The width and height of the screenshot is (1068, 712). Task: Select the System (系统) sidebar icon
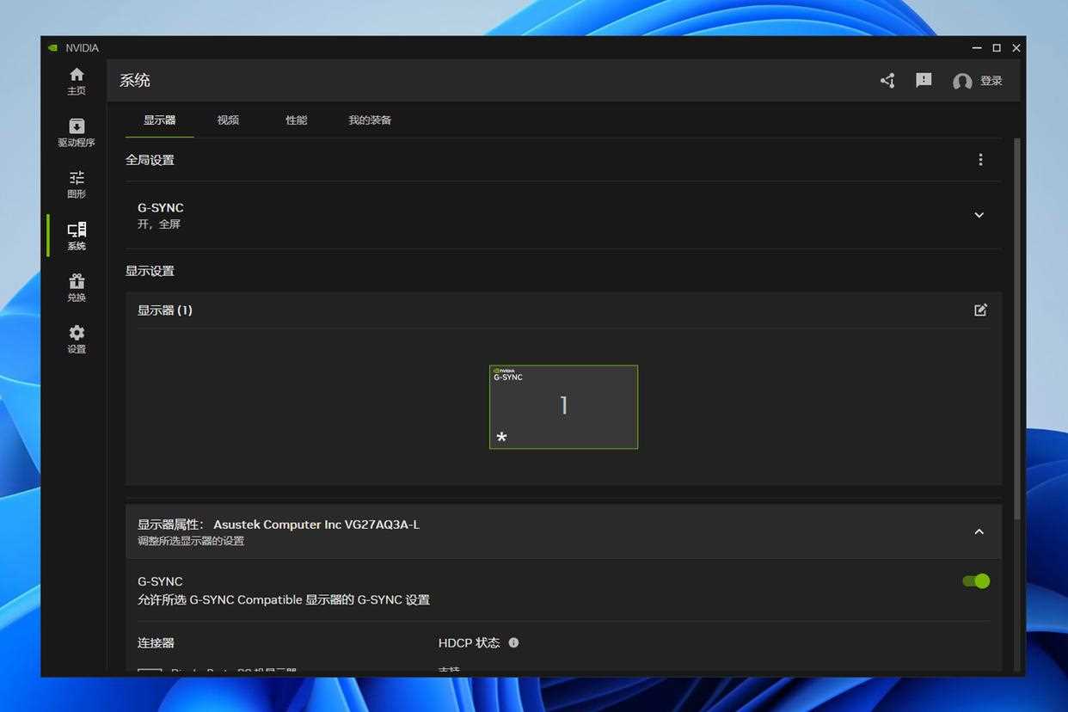(77, 236)
